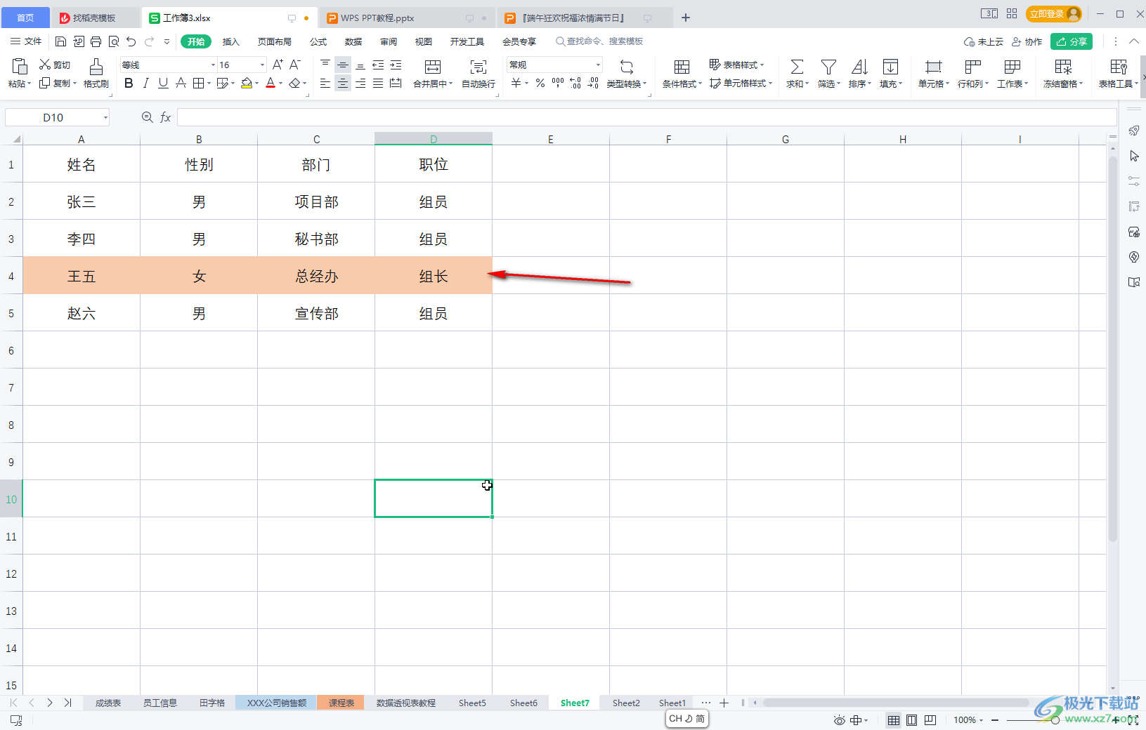Open the font size dropdown
The height and width of the screenshot is (730, 1146).
(x=262, y=65)
